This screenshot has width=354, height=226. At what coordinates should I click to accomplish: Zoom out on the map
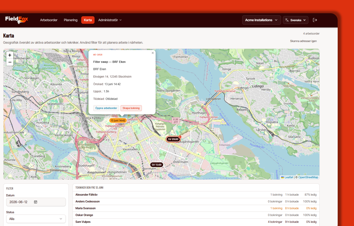pos(10,62)
